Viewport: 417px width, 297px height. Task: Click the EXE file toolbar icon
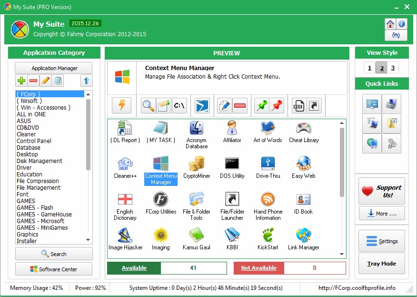coord(298,105)
